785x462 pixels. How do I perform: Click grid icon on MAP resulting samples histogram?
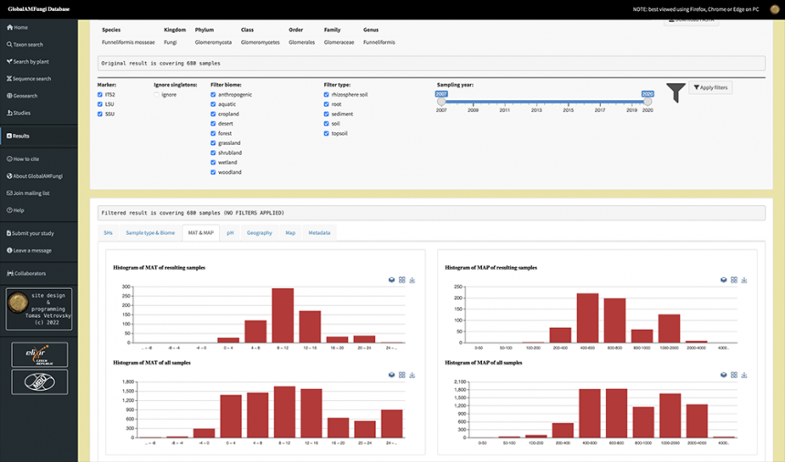[x=734, y=280]
